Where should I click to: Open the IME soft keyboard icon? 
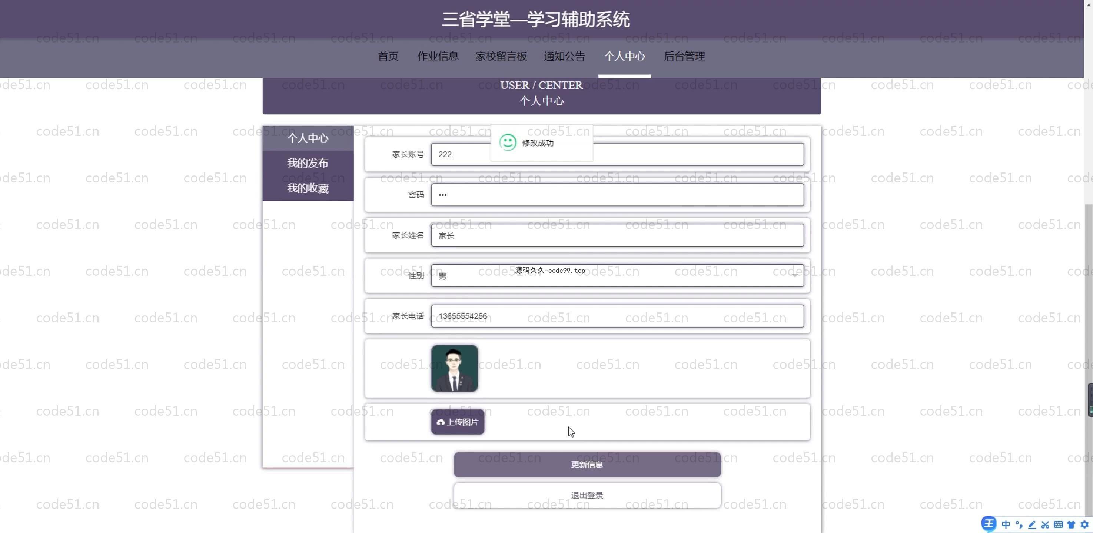(x=1058, y=524)
